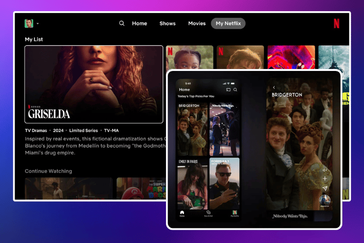This screenshot has height=243, width=364.
Task: Select the blond-haired title in My List
Action: point(240,57)
